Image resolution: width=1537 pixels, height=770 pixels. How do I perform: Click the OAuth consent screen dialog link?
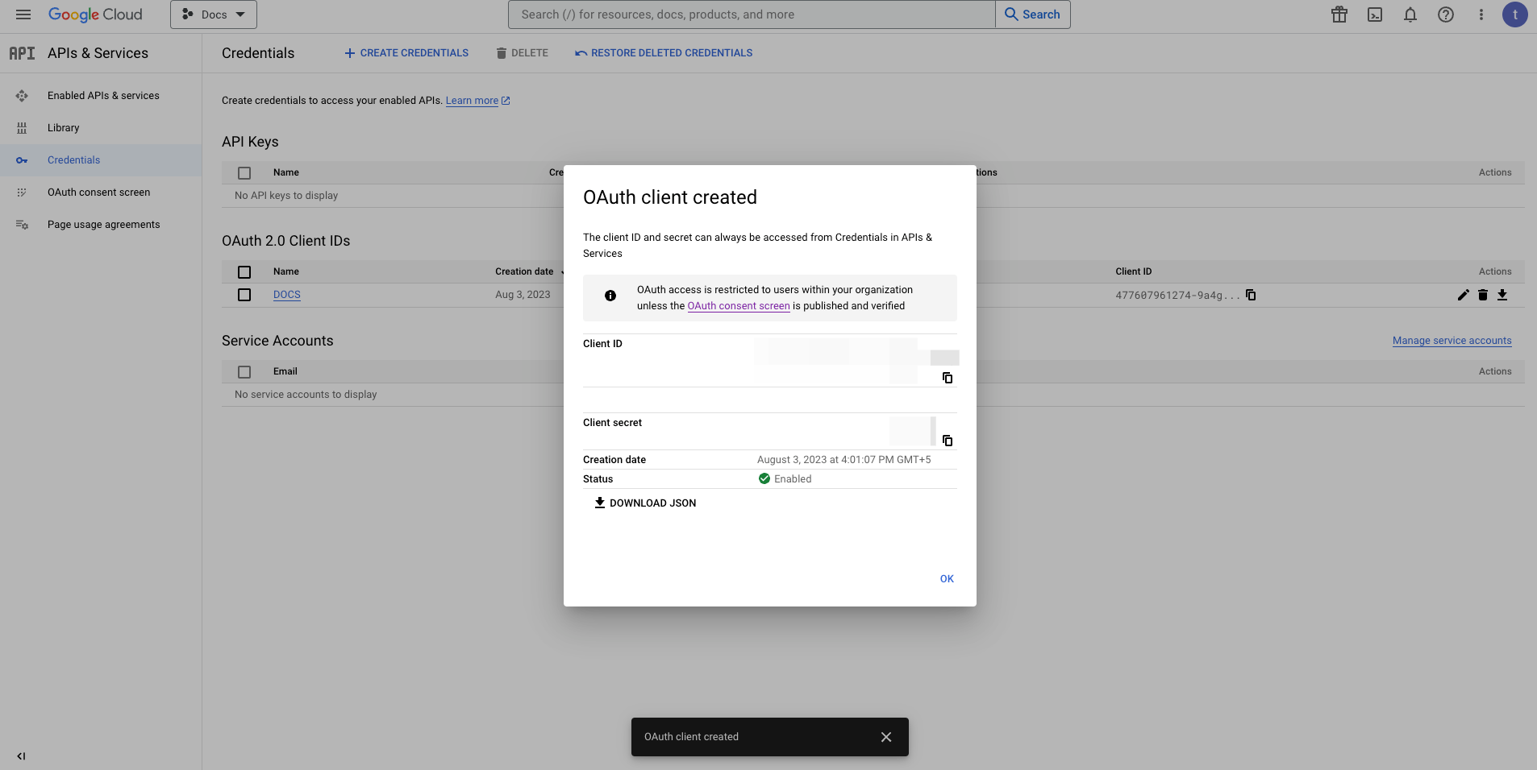coord(739,306)
